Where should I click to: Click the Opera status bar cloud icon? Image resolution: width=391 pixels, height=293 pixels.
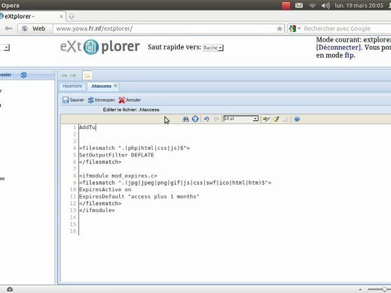tap(10, 289)
